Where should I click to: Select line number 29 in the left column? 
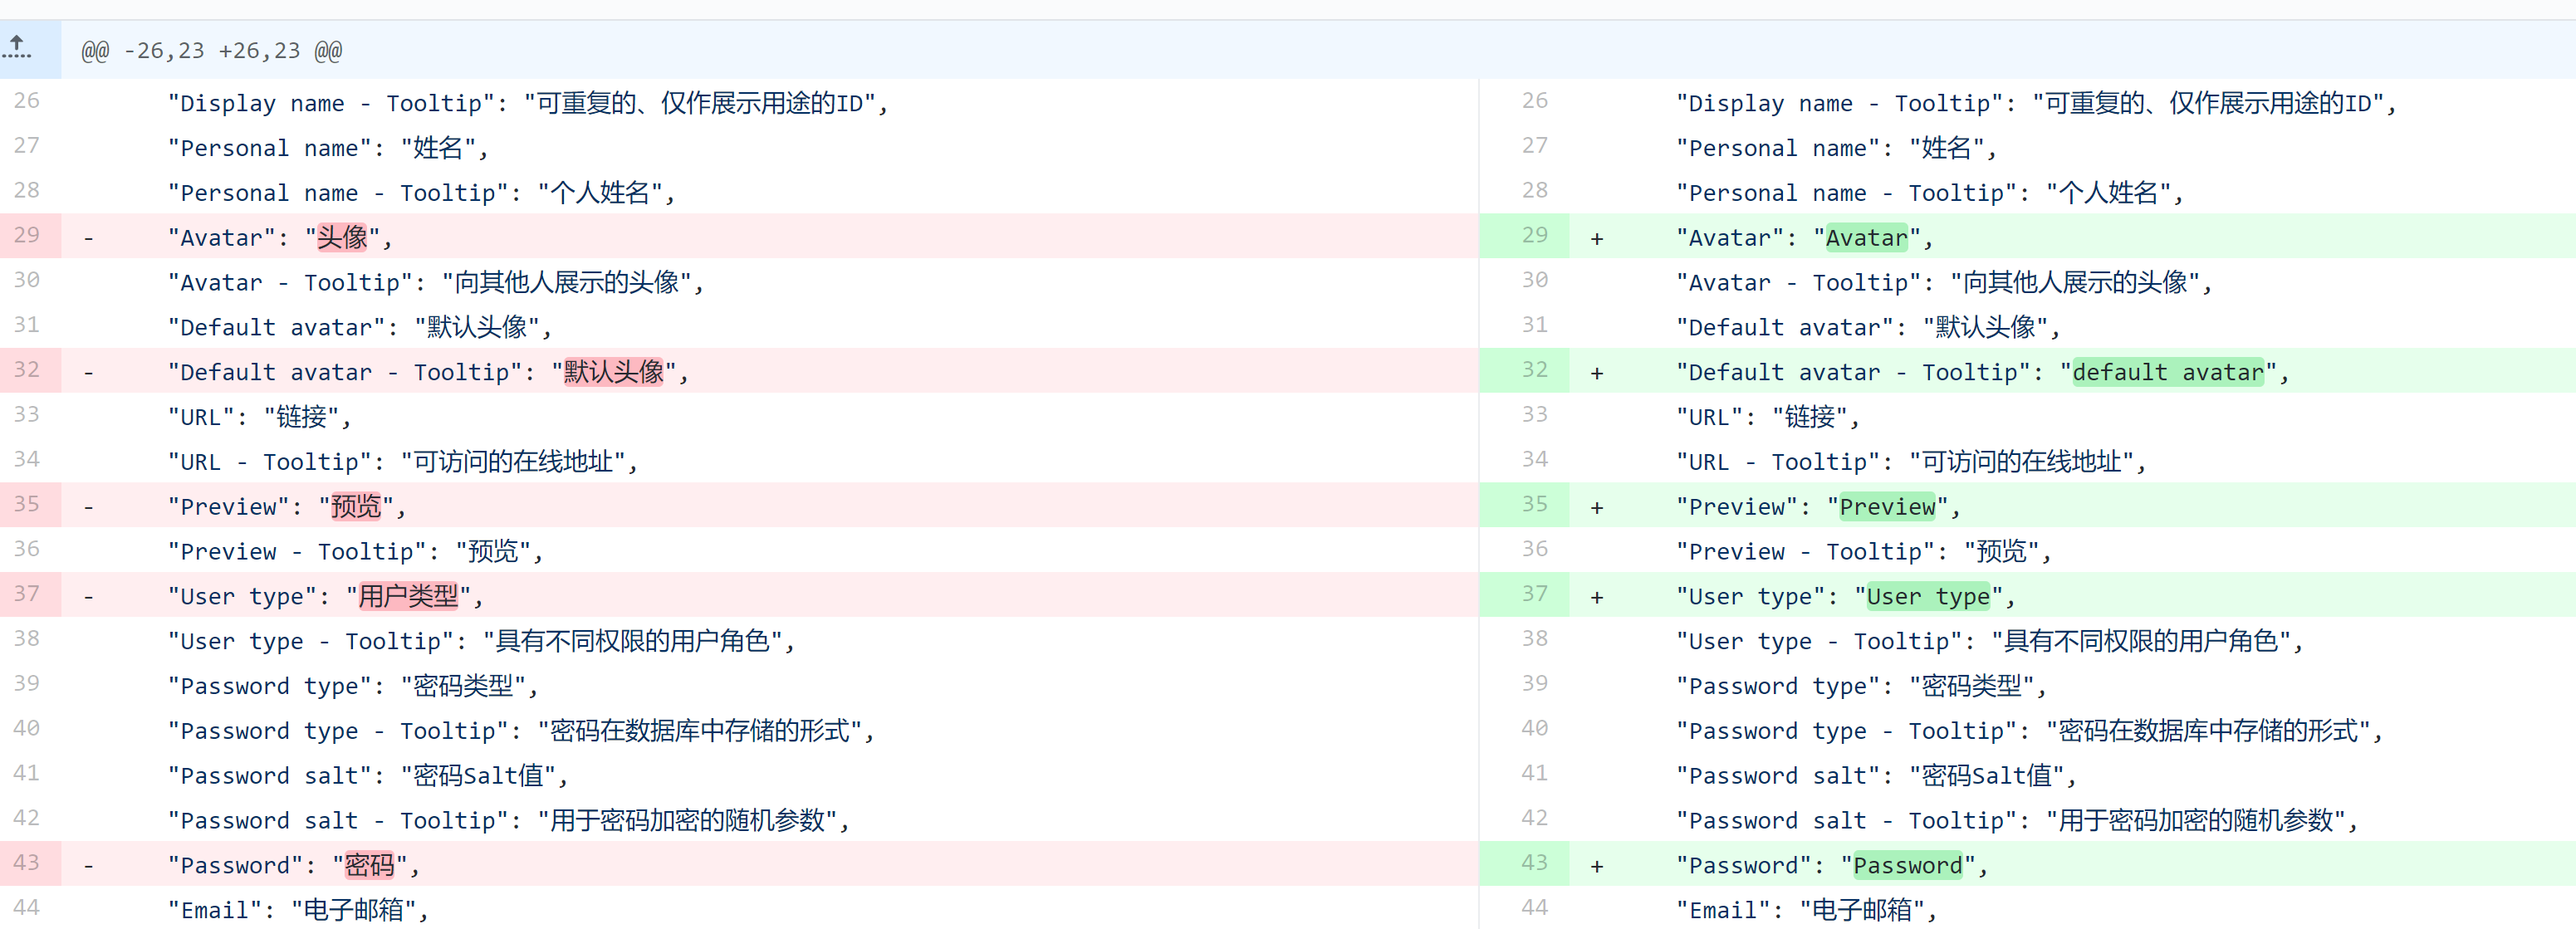pos(27,235)
